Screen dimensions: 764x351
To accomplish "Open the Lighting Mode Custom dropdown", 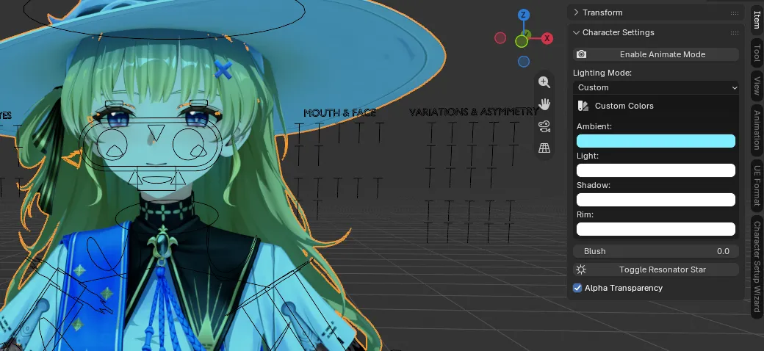I will 656,87.
